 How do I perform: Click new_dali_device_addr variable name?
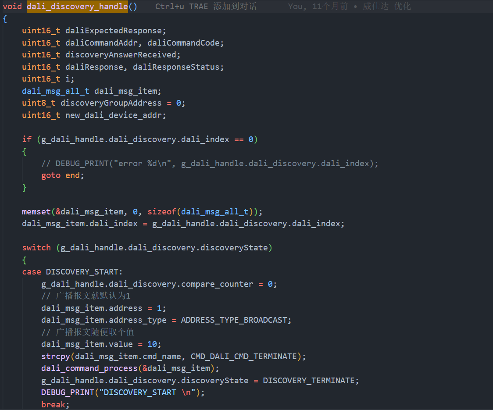[114, 115]
